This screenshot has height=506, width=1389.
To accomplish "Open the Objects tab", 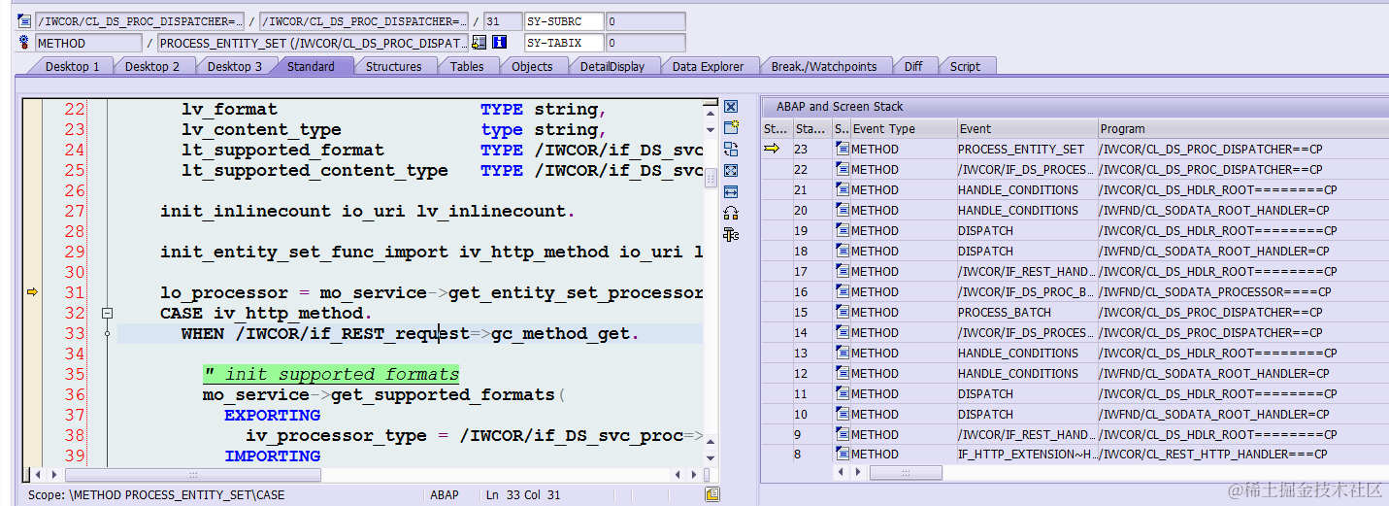I will (532, 66).
